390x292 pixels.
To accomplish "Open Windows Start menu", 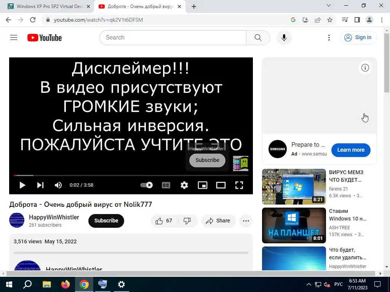I will pyautogui.click(x=9, y=284).
